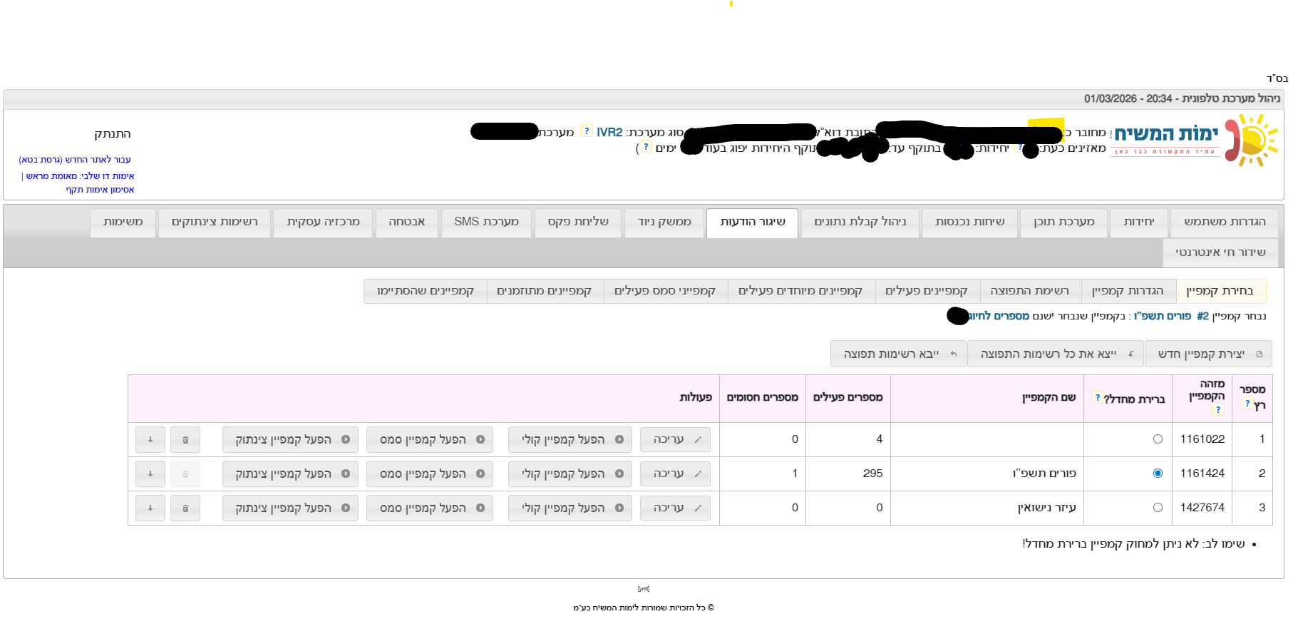
Task: Open the help icon beside ברירת מחדל column header
Action: (1098, 398)
